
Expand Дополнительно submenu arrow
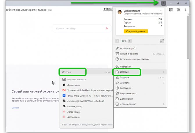163,104
